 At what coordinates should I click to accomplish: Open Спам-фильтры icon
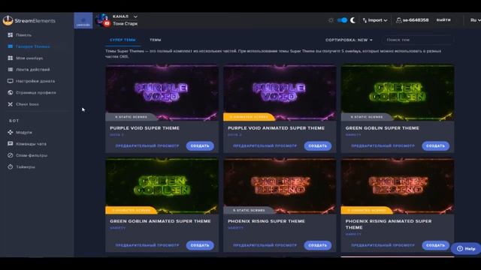(x=11, y=155)
